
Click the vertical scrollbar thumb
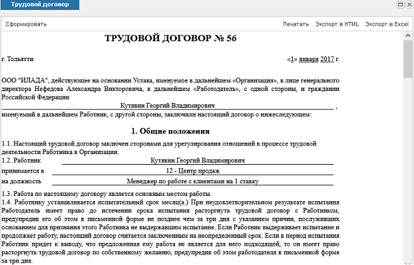tap(408, 59)
